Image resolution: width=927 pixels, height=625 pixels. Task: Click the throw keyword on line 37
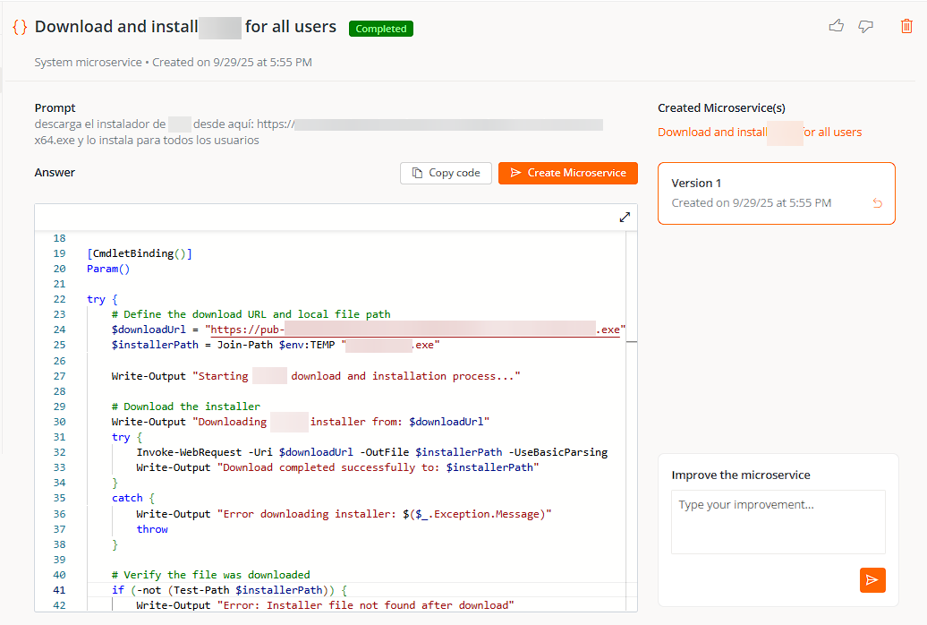152,529
